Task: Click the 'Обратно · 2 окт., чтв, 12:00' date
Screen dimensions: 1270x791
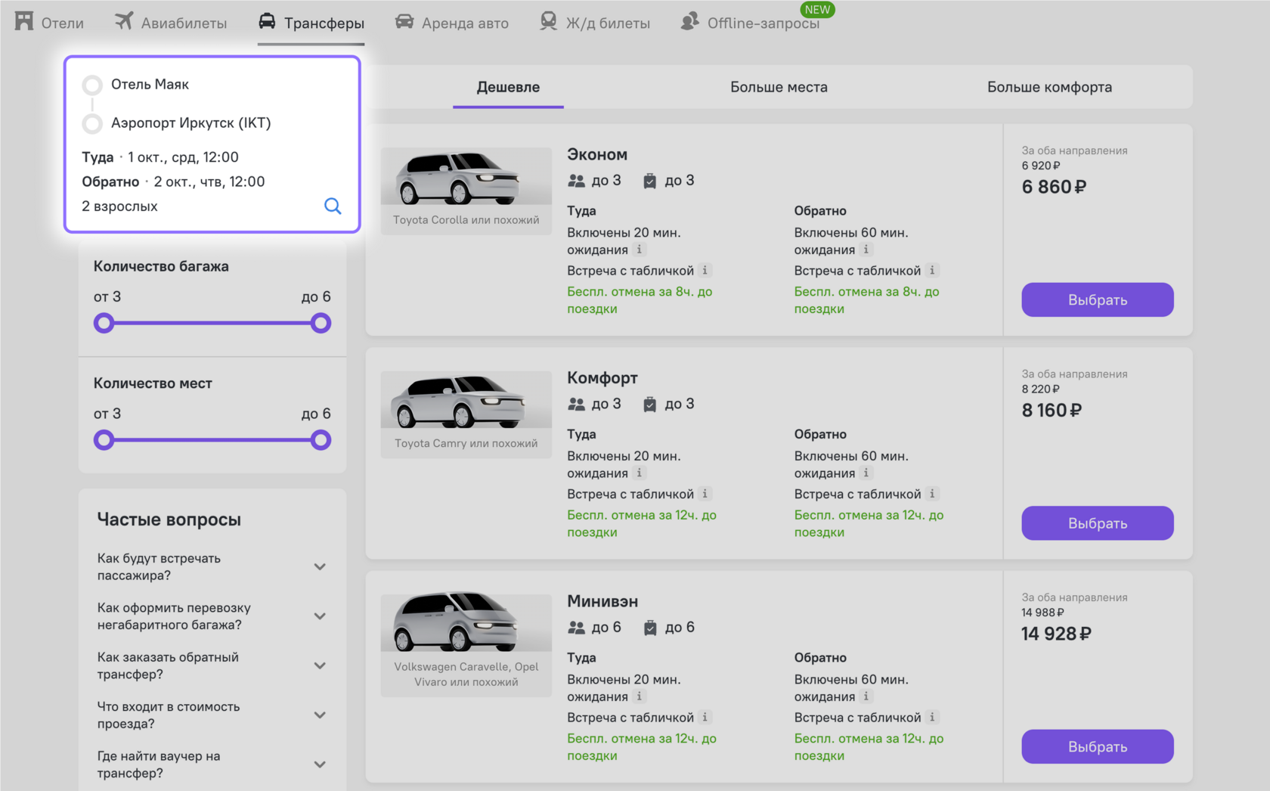Action: (x=173, y=181)
